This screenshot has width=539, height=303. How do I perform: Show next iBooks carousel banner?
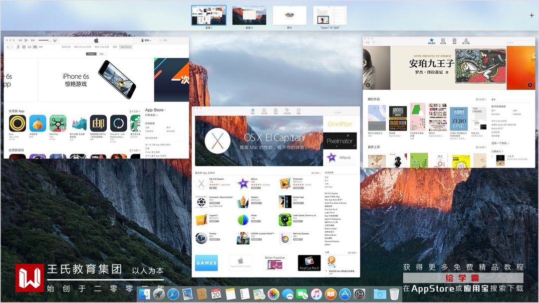coord(530,85)
